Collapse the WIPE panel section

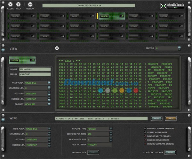[3, 119]
